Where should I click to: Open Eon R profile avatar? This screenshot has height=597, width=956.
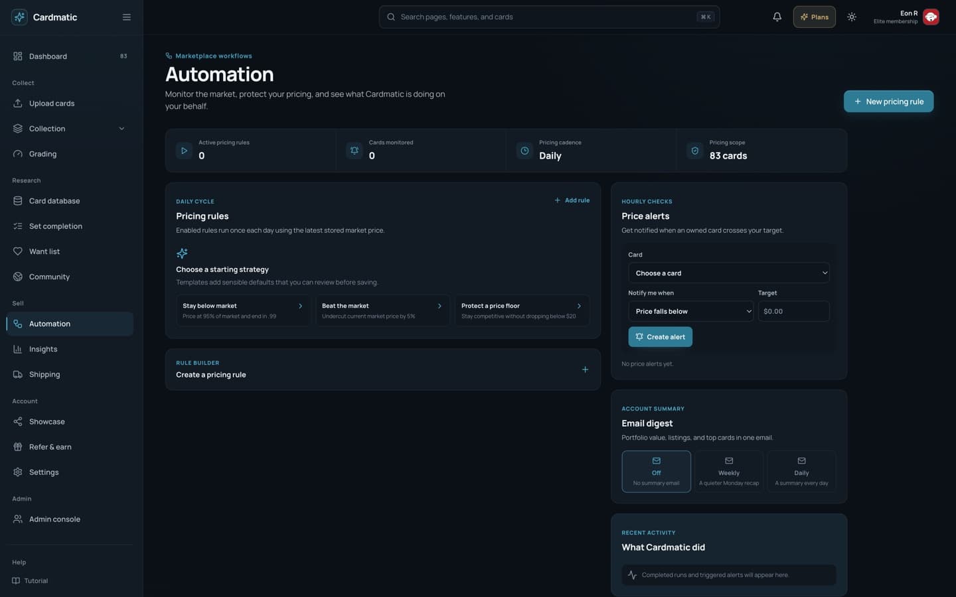pos(931,17)
